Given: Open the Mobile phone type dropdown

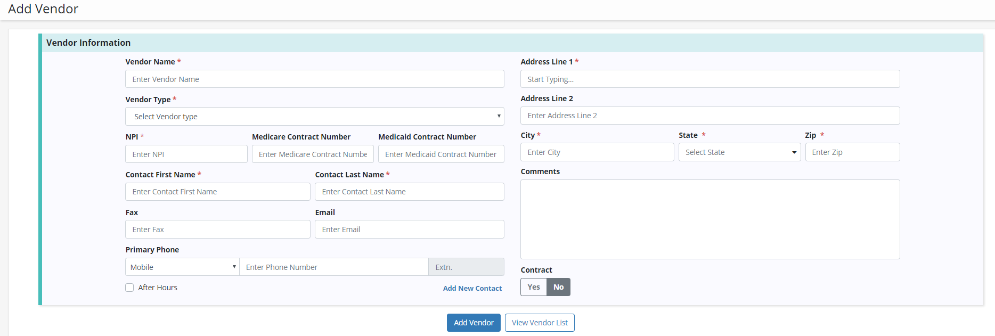Looking at the screenshot, I should [182, 267].
